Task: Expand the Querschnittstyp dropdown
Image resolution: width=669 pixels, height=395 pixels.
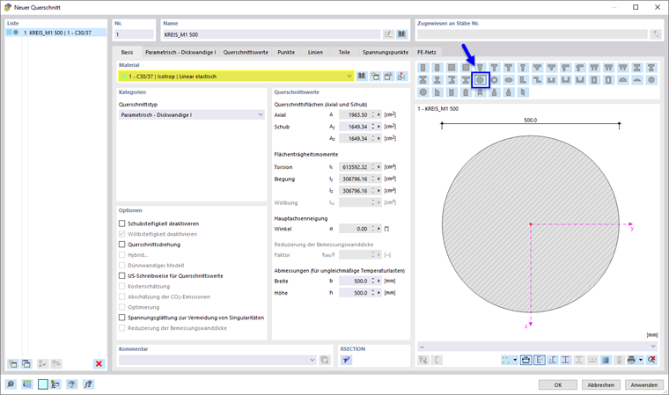Action: point(261,114)
